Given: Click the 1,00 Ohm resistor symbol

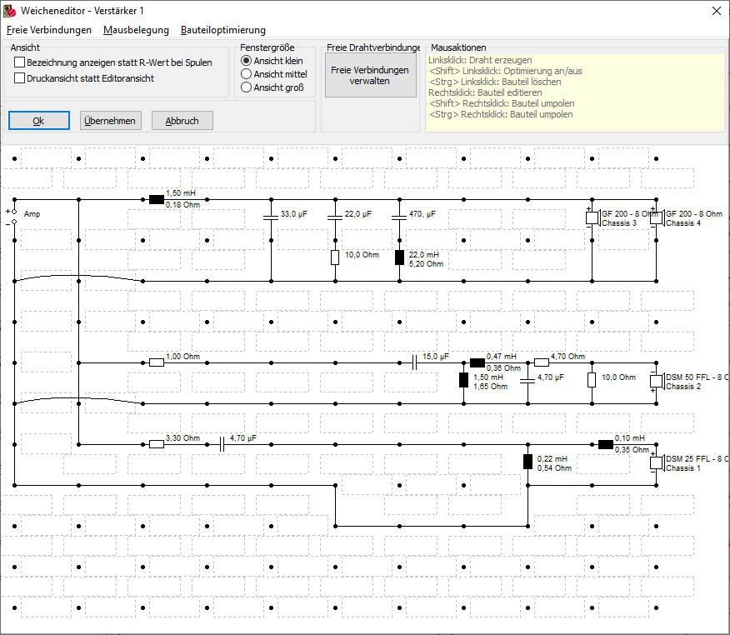Looking at the screenshot, I should pos(156,362).
